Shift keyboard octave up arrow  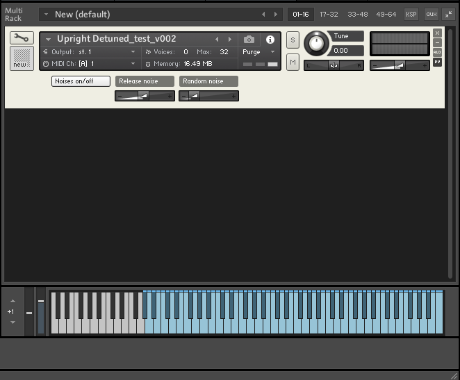pos(13,301)
